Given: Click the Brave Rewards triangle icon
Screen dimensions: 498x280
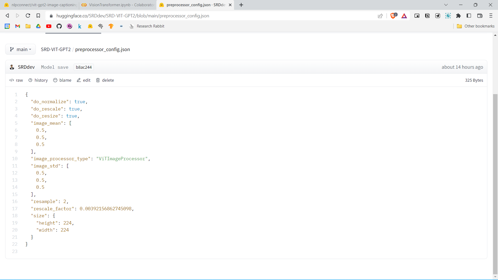Looking at the screenshot, I should pyautogui.click(x=404, y=16).
